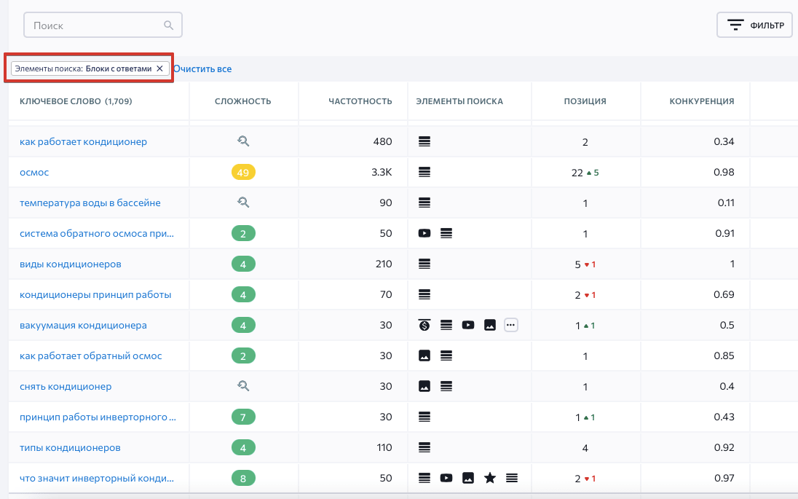
Task: Click the Конкуренция column header
Action: [x=701, y=101]
